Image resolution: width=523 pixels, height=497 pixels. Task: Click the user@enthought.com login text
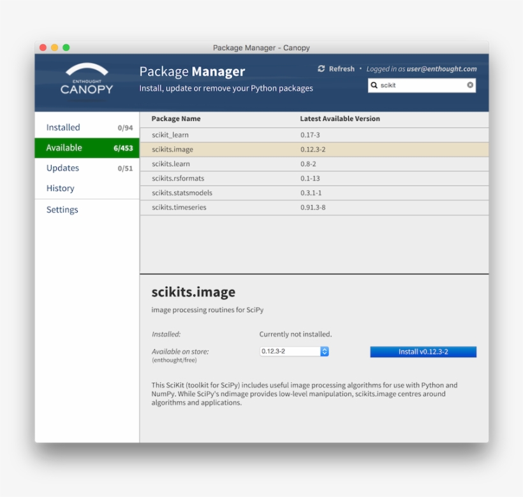(x=441, y=69)
